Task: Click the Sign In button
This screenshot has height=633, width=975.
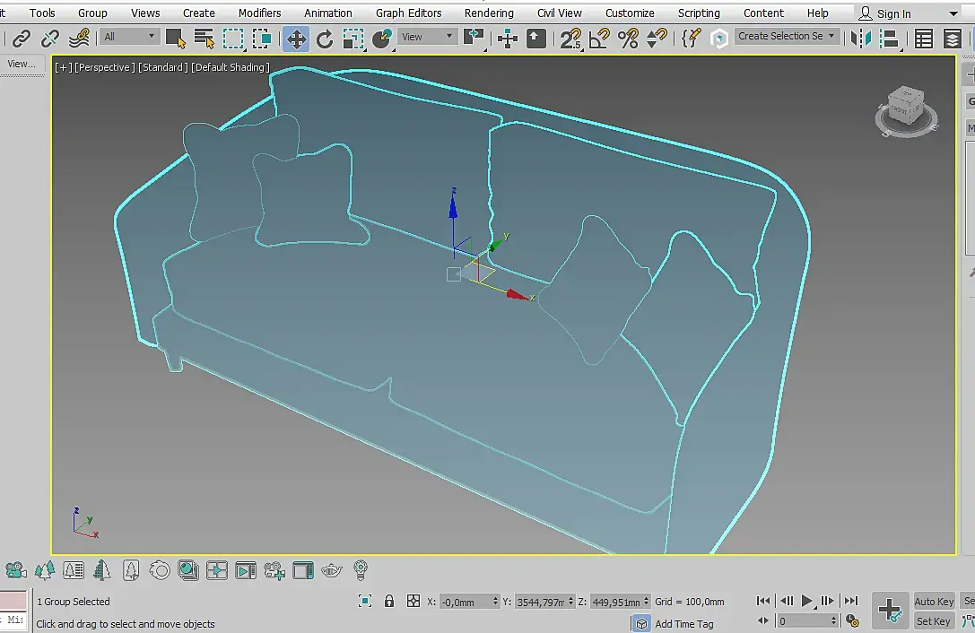Action: (884, 13)
